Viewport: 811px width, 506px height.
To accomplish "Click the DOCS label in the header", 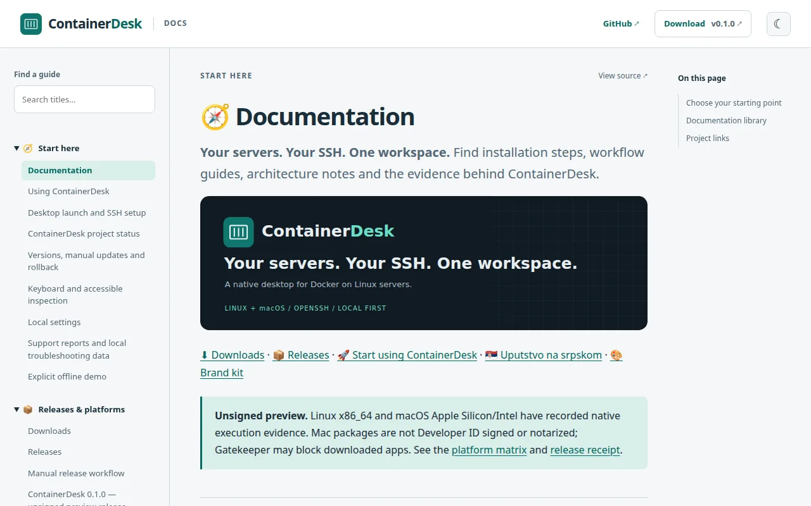I will (176, 23).
